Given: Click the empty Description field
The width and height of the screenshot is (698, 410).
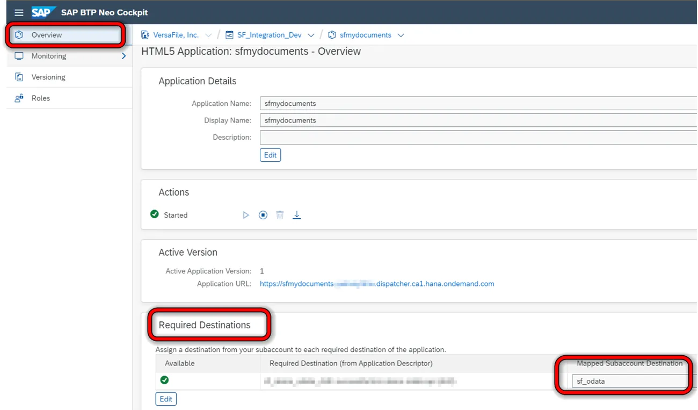Looking at the screenshot, I should tap(478, 138).
